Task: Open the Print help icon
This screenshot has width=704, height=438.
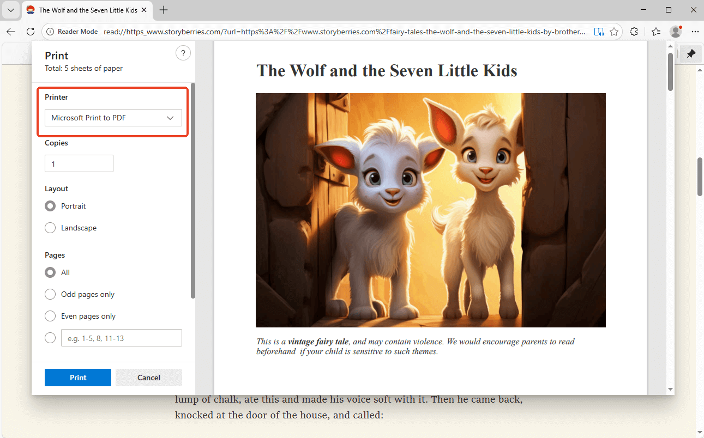Action: coord(183,53)
